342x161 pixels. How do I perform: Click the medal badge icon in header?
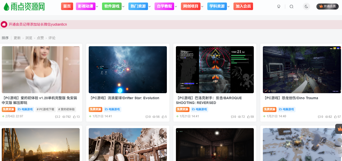(279, 7)
